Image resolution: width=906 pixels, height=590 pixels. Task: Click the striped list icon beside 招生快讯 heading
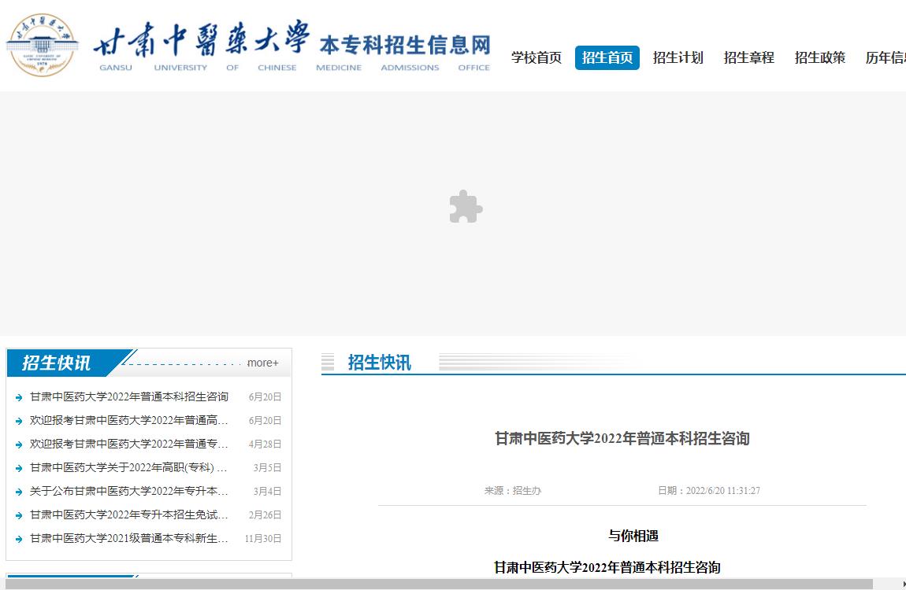328,362
